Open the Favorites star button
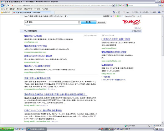The height and width of the screenshot is (131, 164). coord(5,12)
